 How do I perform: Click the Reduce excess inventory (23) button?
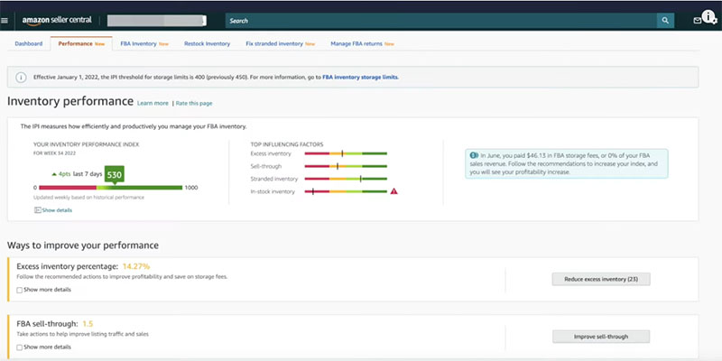[x=601, y=279]
